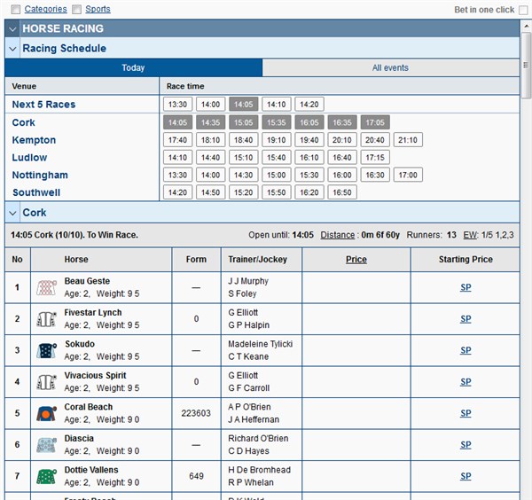Select Nottingham 14:30 race

click(244, 175)
